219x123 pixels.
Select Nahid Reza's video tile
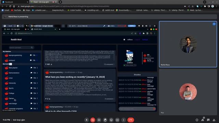point(188,44)
